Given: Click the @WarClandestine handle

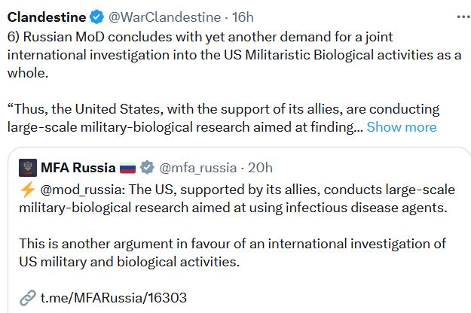Looking at the screenshot, I should click(x=166, y=17).
